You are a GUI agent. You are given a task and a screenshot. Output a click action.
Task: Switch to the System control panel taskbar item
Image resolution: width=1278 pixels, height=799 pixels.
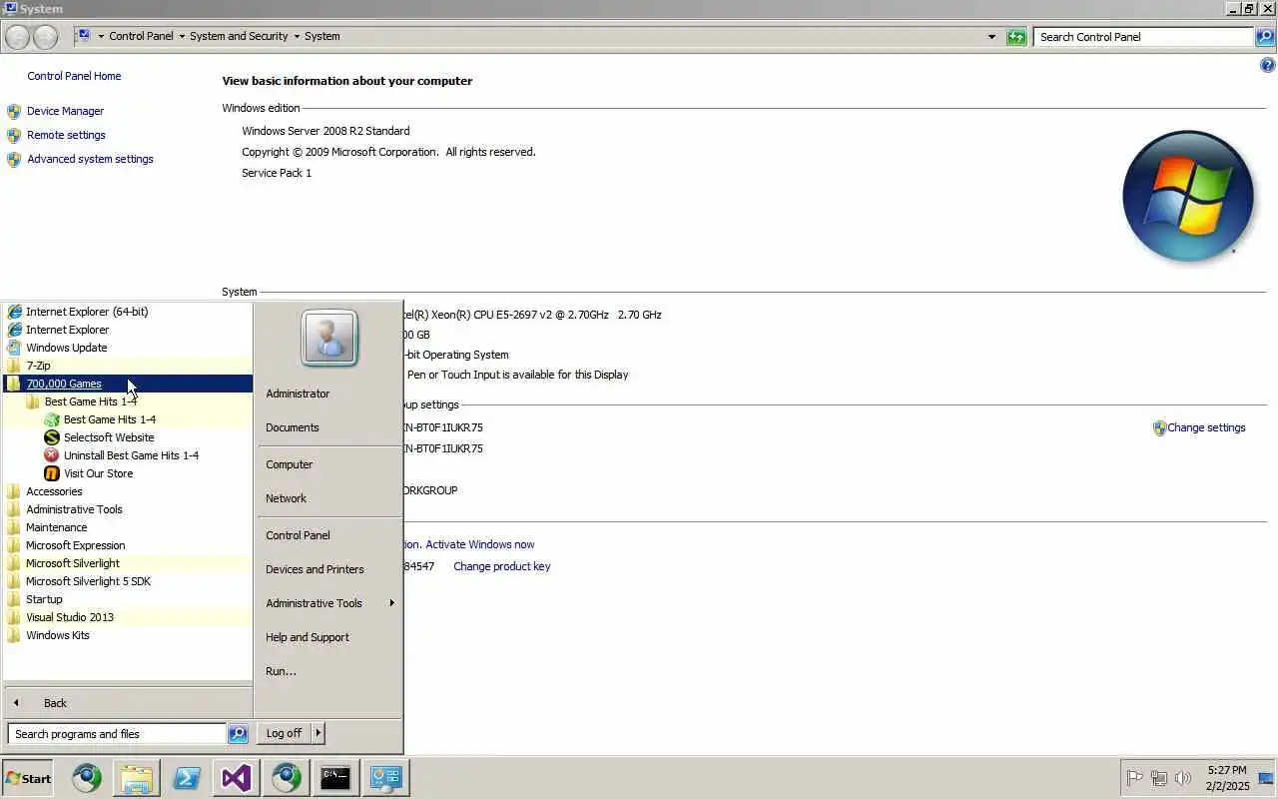click(385, 778)
